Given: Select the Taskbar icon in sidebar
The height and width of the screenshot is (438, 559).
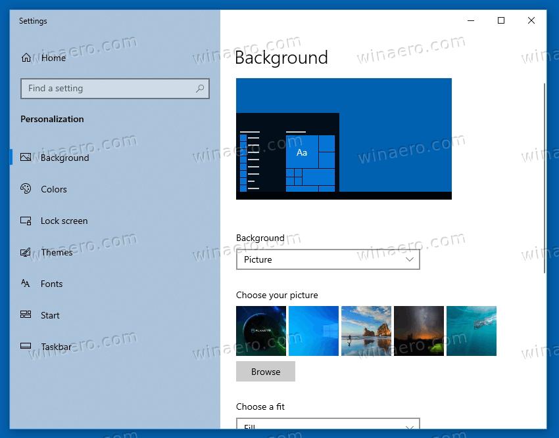Looking at the screenshot, I should click(26, 347).
